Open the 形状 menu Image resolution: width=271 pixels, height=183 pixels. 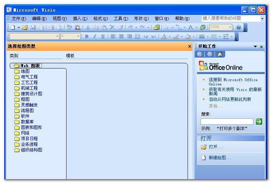pyautogui.click(x=141, y=19)
